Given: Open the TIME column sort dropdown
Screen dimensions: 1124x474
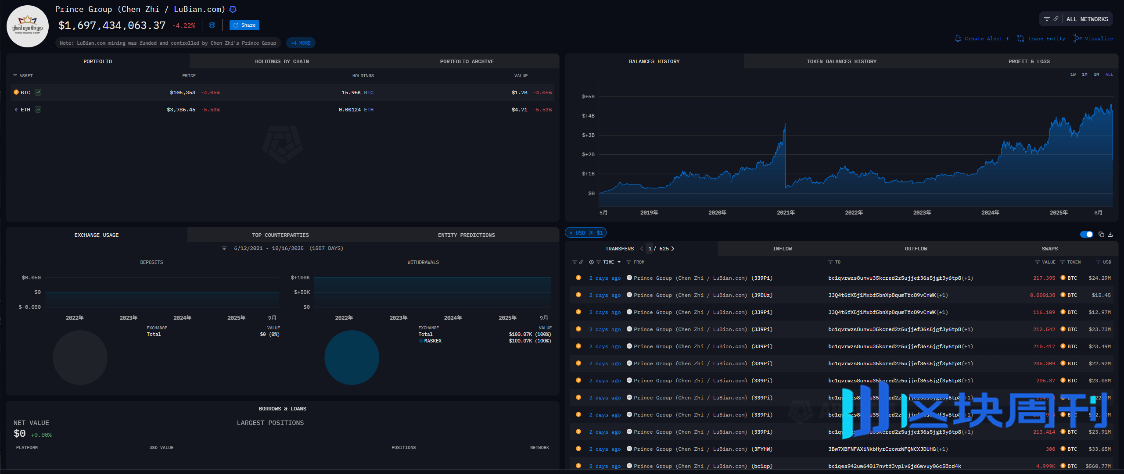Looking at the screenshot, I should 619,262.
